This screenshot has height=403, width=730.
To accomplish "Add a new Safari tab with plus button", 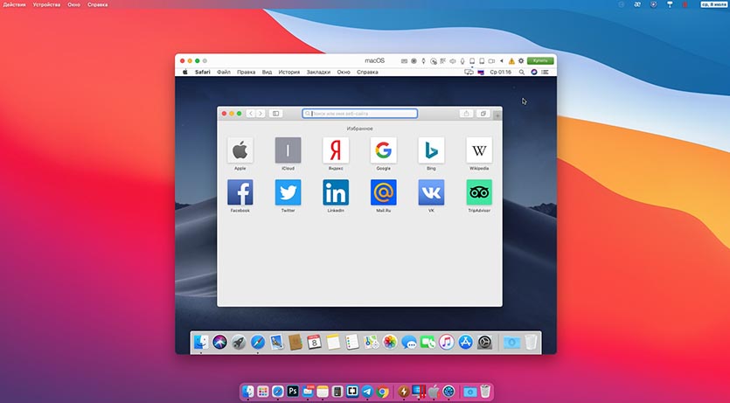I will pos(497,115).
